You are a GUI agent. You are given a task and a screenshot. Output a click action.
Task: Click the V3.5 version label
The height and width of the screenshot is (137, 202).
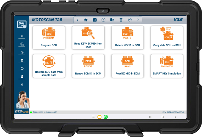coord(178,20)
